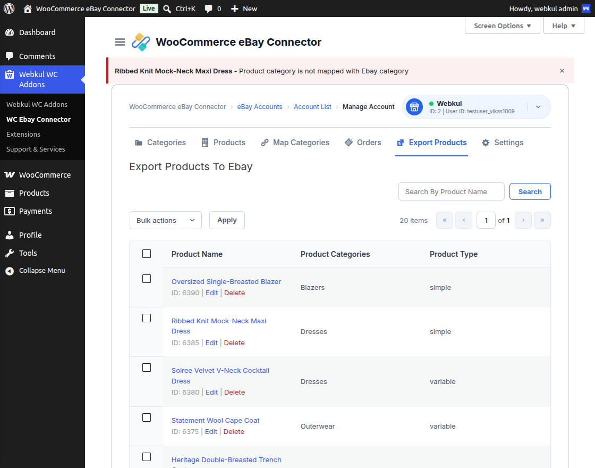Click the Product Name column header

pos(197,254)
